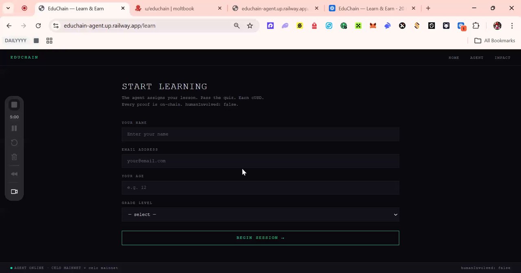Click the START LEARNING heading

click(164, 87)
